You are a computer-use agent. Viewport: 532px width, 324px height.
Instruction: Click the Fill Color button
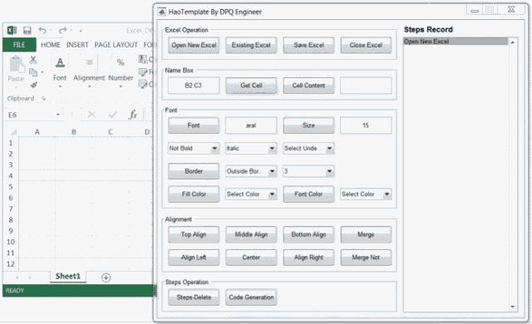(194, 194)
